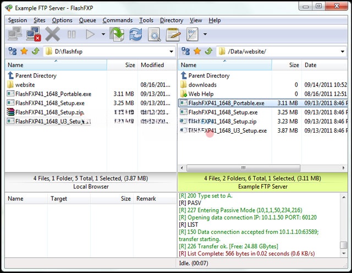Sort local list by Size header
352x273 pixels.
click(x=122, y=65)
